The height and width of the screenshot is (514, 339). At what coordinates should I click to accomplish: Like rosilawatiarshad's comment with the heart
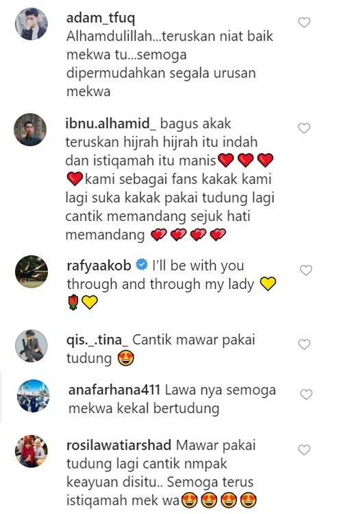(x=304, y=449)
